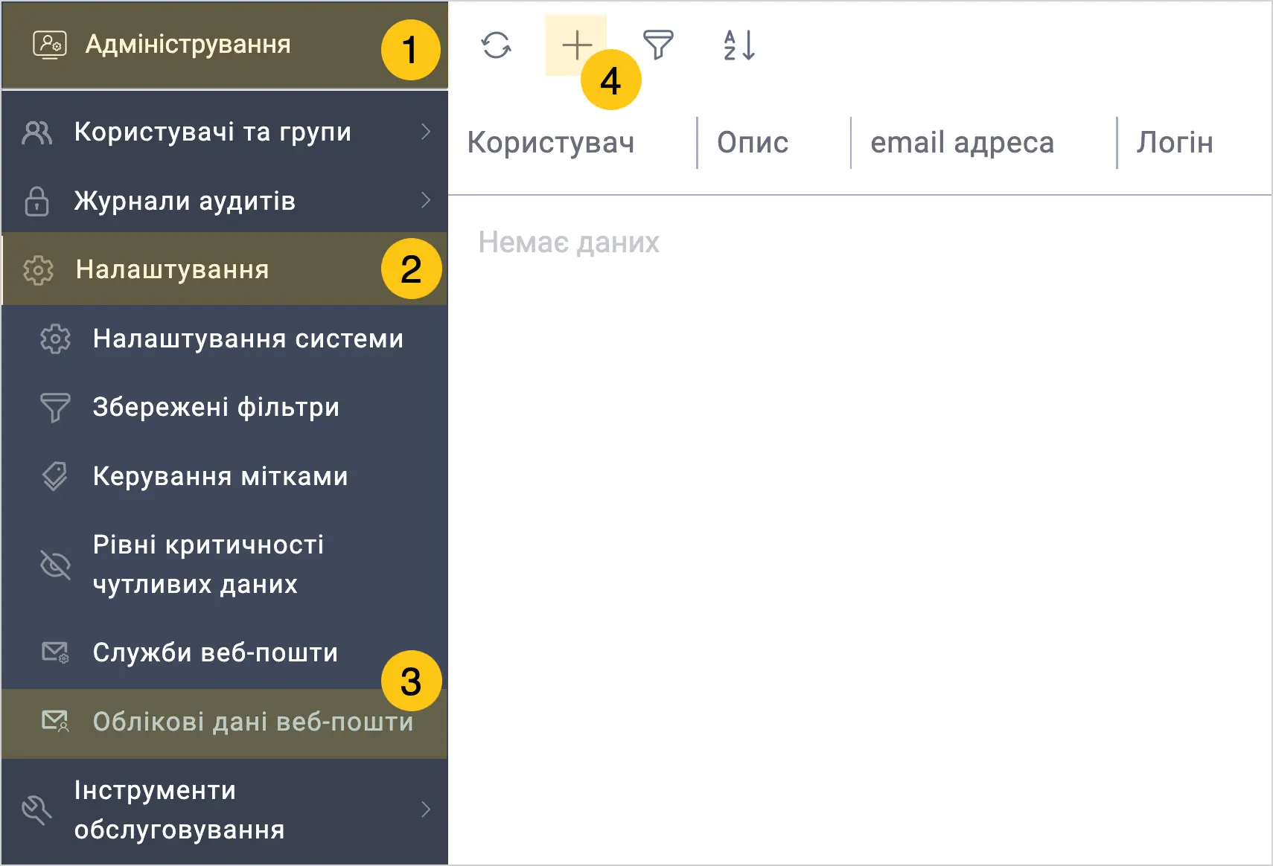Viewport: 1273px width, 866px height.
Task: Expand Журнали аудитів chevron
Action: (x=426, y=200)
